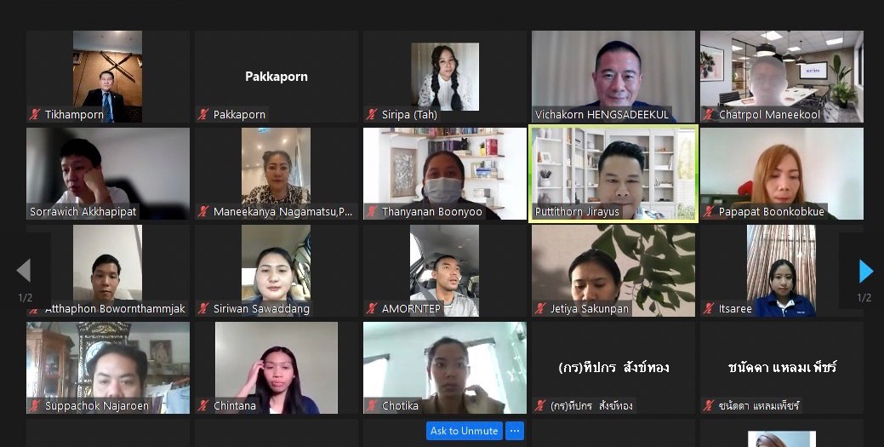Select Puttithorn Jirayus active speaker video

(x=613, y=174)
